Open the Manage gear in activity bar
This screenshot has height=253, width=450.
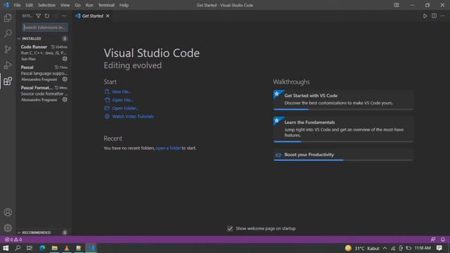[8, 228]
